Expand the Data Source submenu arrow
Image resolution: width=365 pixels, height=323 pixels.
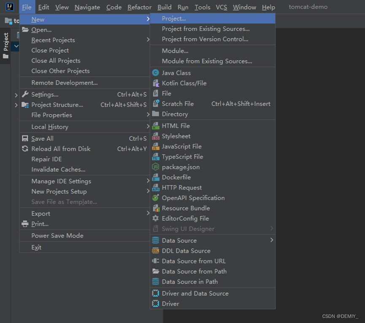pos(272,240)
